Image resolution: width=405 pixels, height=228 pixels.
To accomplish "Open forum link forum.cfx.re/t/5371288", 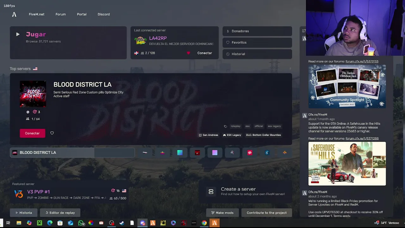I will click(x=362, y=138).
